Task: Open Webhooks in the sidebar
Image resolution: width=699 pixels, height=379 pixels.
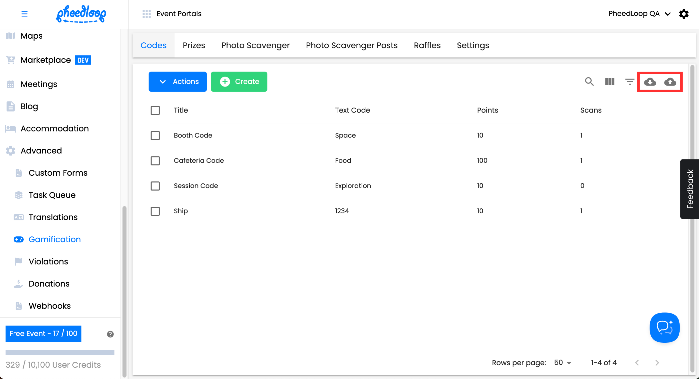Action: [x=50, y=306]
